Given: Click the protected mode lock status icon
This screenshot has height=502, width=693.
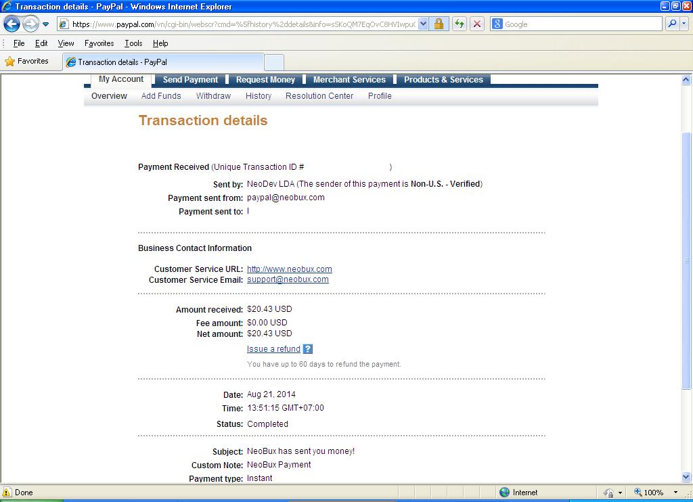Looking at the screenshot, I should [608, 493].
